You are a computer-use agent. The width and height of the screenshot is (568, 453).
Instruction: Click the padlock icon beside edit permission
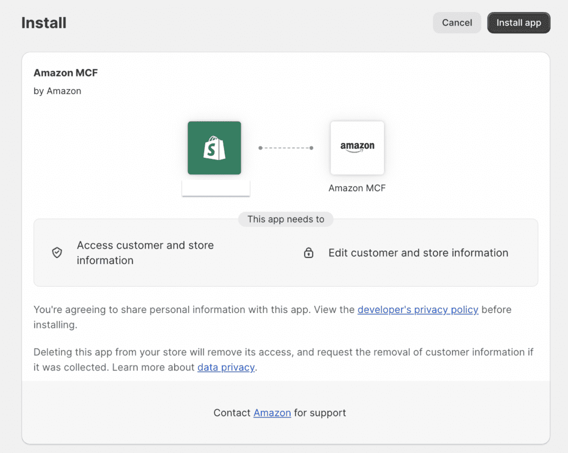coord(308,253)
